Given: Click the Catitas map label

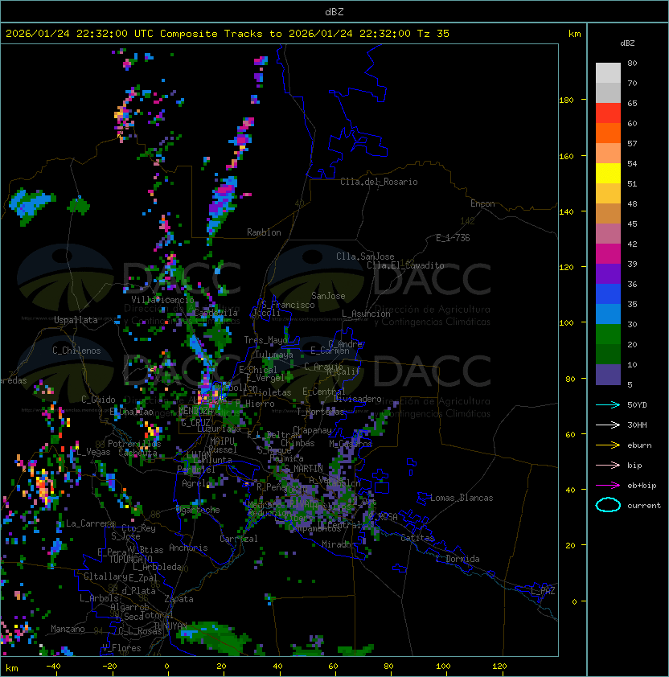Looking at the screenshot, I should [x=417, y=538].
